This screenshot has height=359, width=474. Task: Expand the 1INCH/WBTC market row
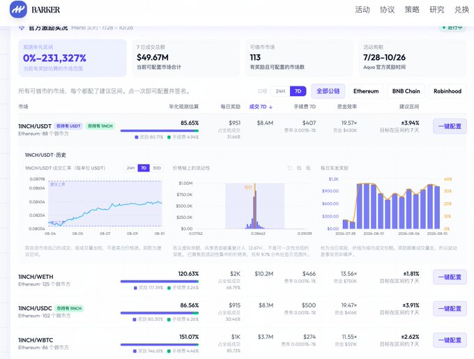(242, 343)
